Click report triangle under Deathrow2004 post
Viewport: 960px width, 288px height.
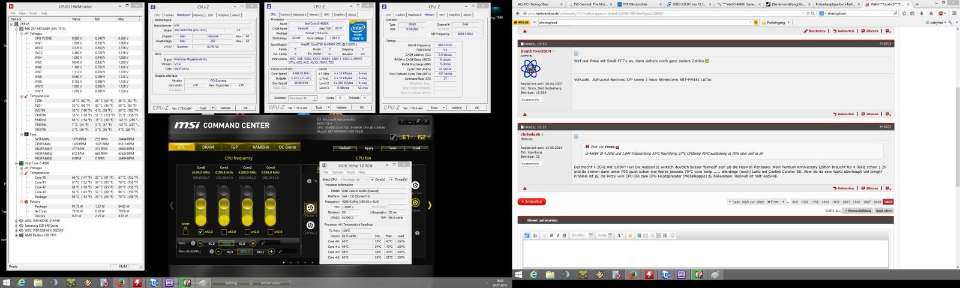click(x=525, y=114)
